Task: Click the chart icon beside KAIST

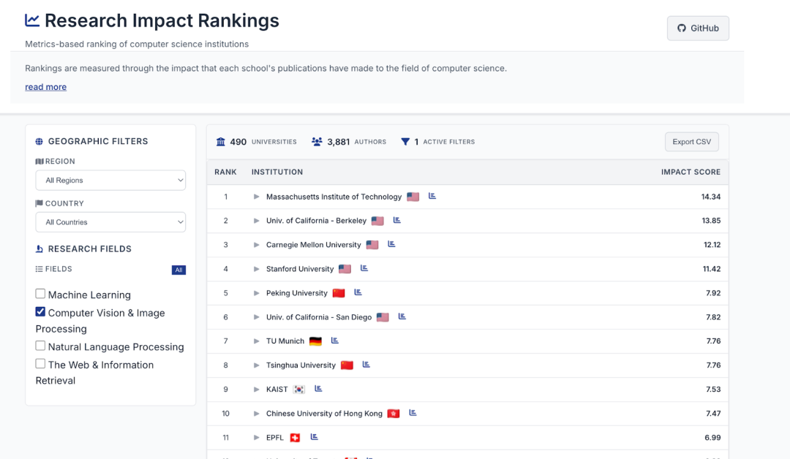Action: (x=318, y=389)
